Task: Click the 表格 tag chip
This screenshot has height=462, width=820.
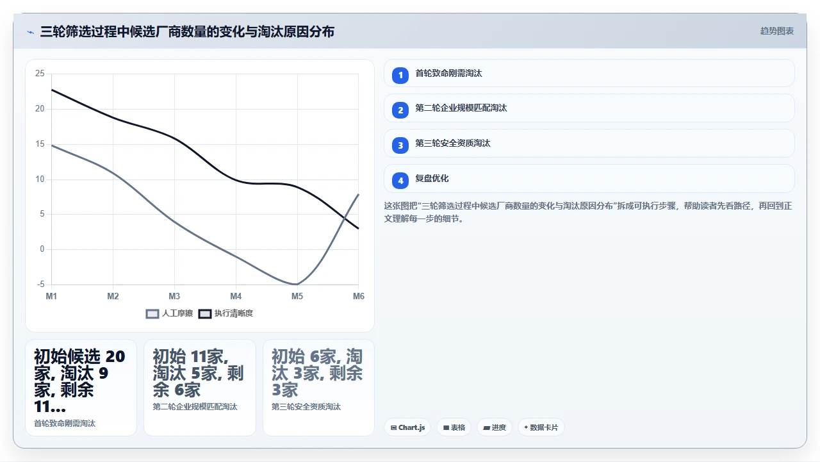Action: tap(454, 427)
